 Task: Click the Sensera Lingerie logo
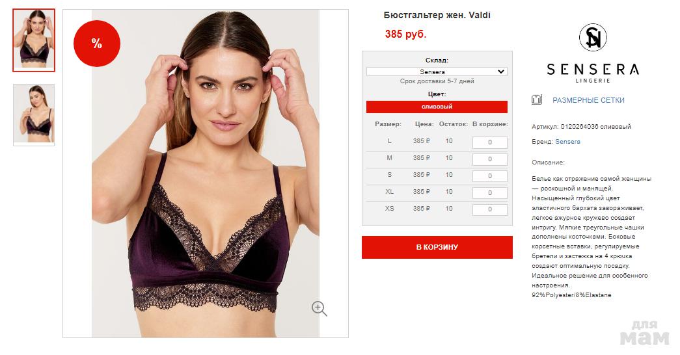[x=593, y=53]
